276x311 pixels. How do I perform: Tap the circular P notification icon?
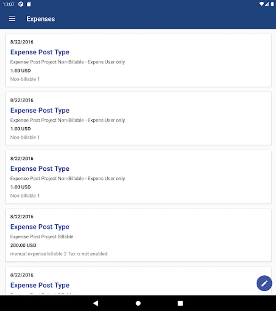pyautogui.click(x=21, y=4)
